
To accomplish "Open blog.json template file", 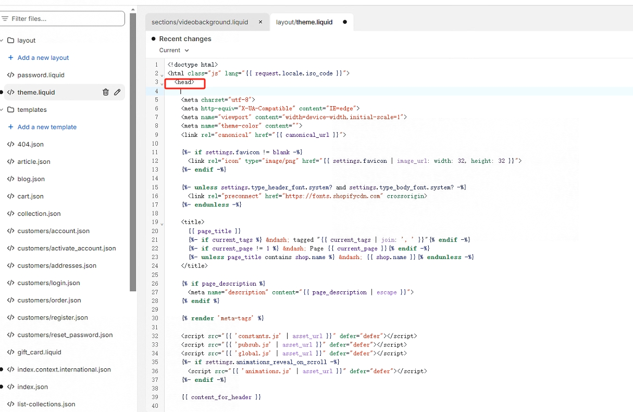I will coord(31,179).
